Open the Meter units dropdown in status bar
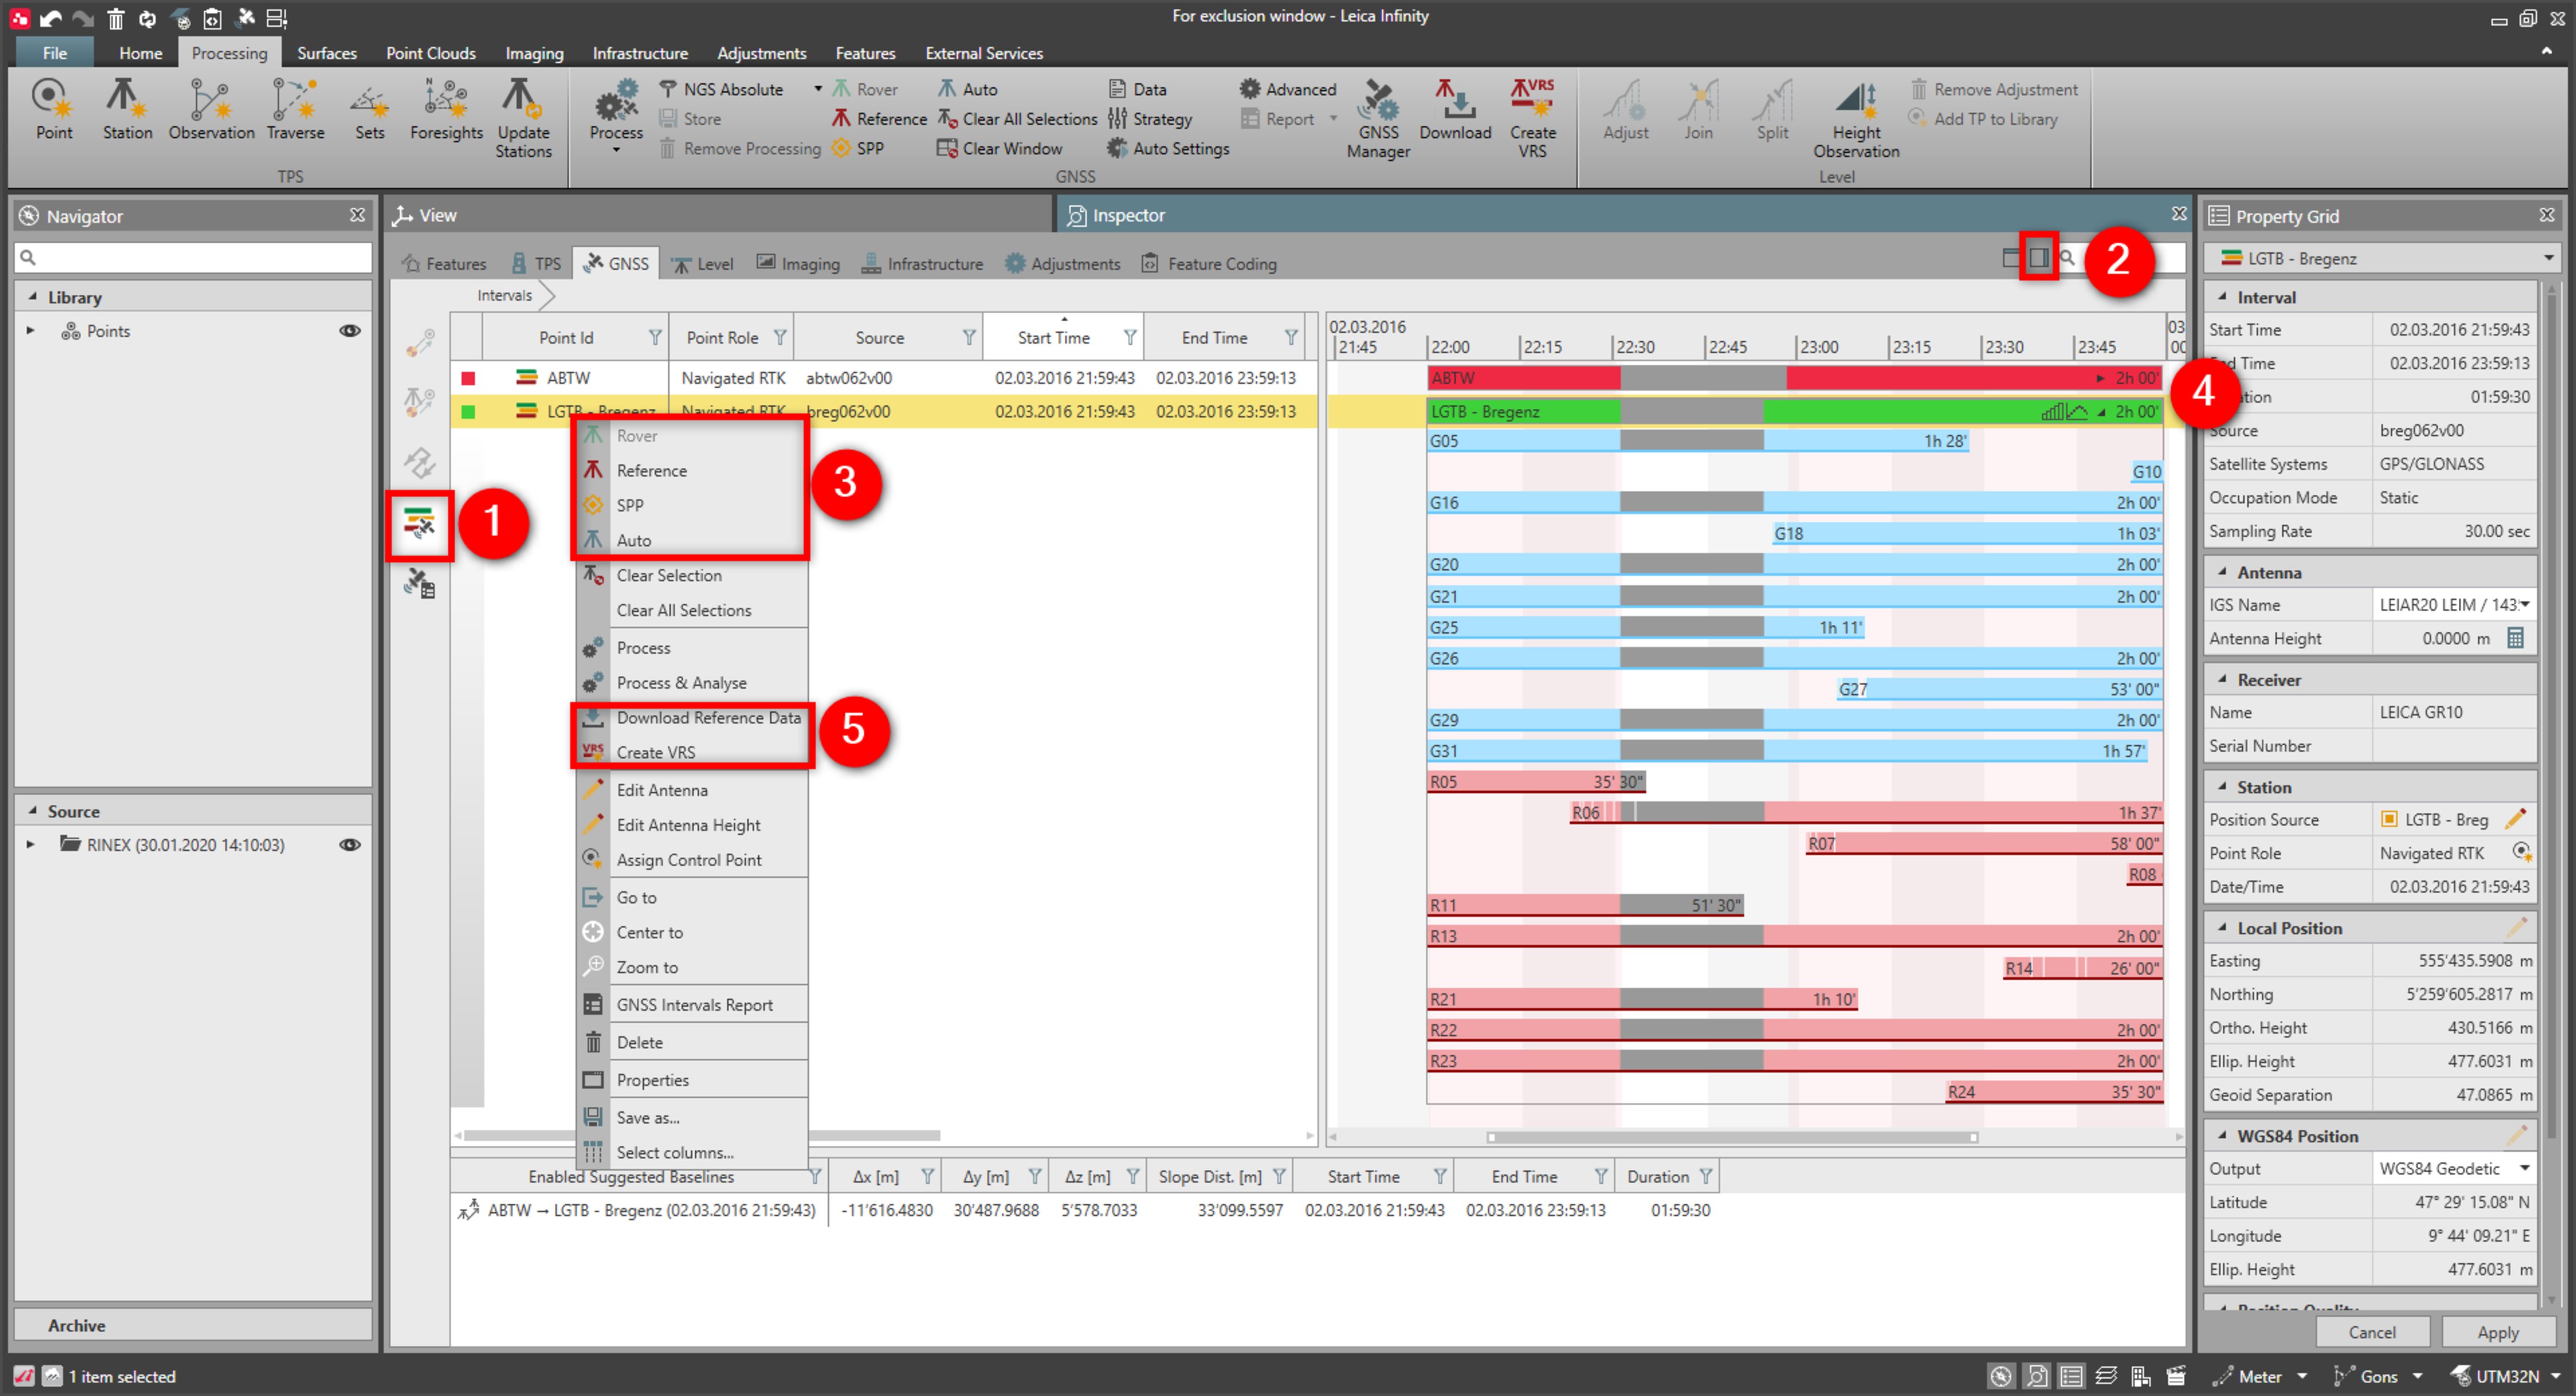Screen dimensions: 2576x1396 (x=2302, y=1376)
